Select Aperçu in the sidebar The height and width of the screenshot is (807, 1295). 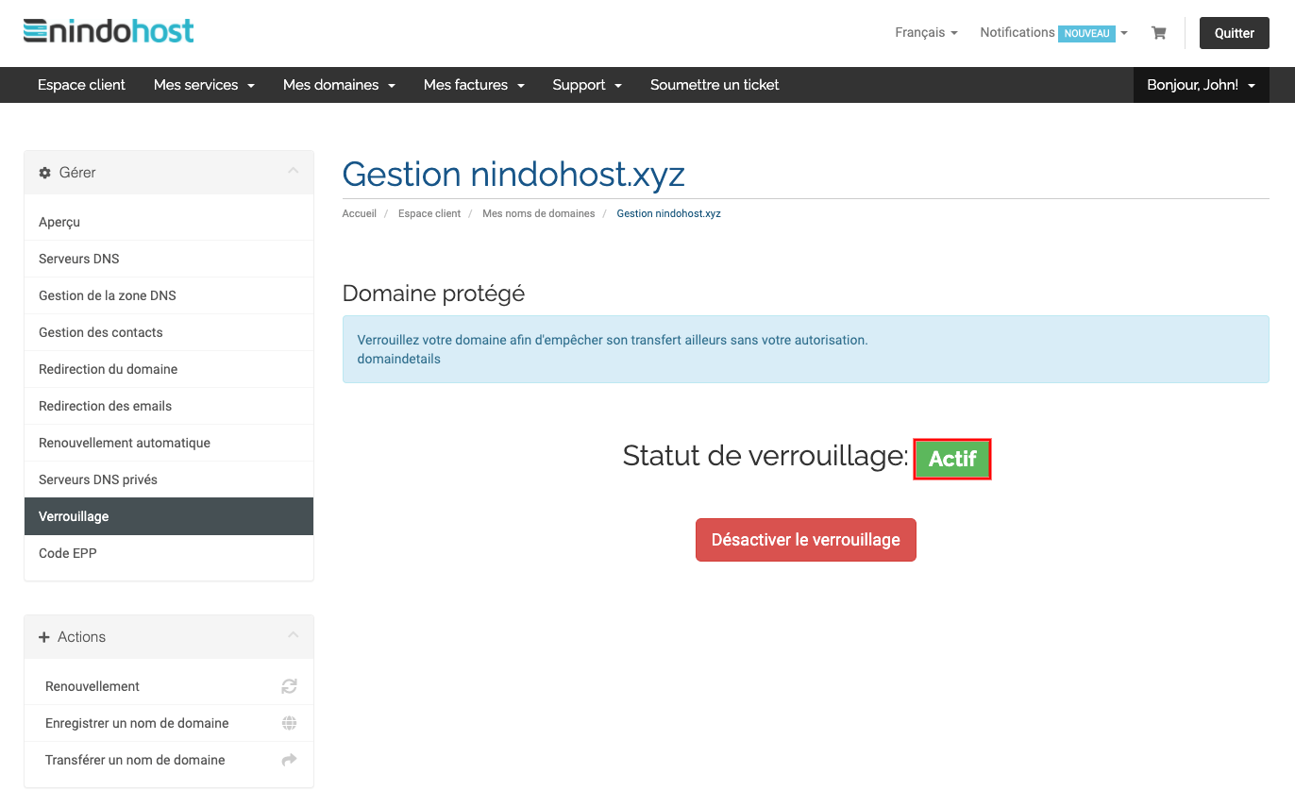pyautogui.click(x=169, y=222)
